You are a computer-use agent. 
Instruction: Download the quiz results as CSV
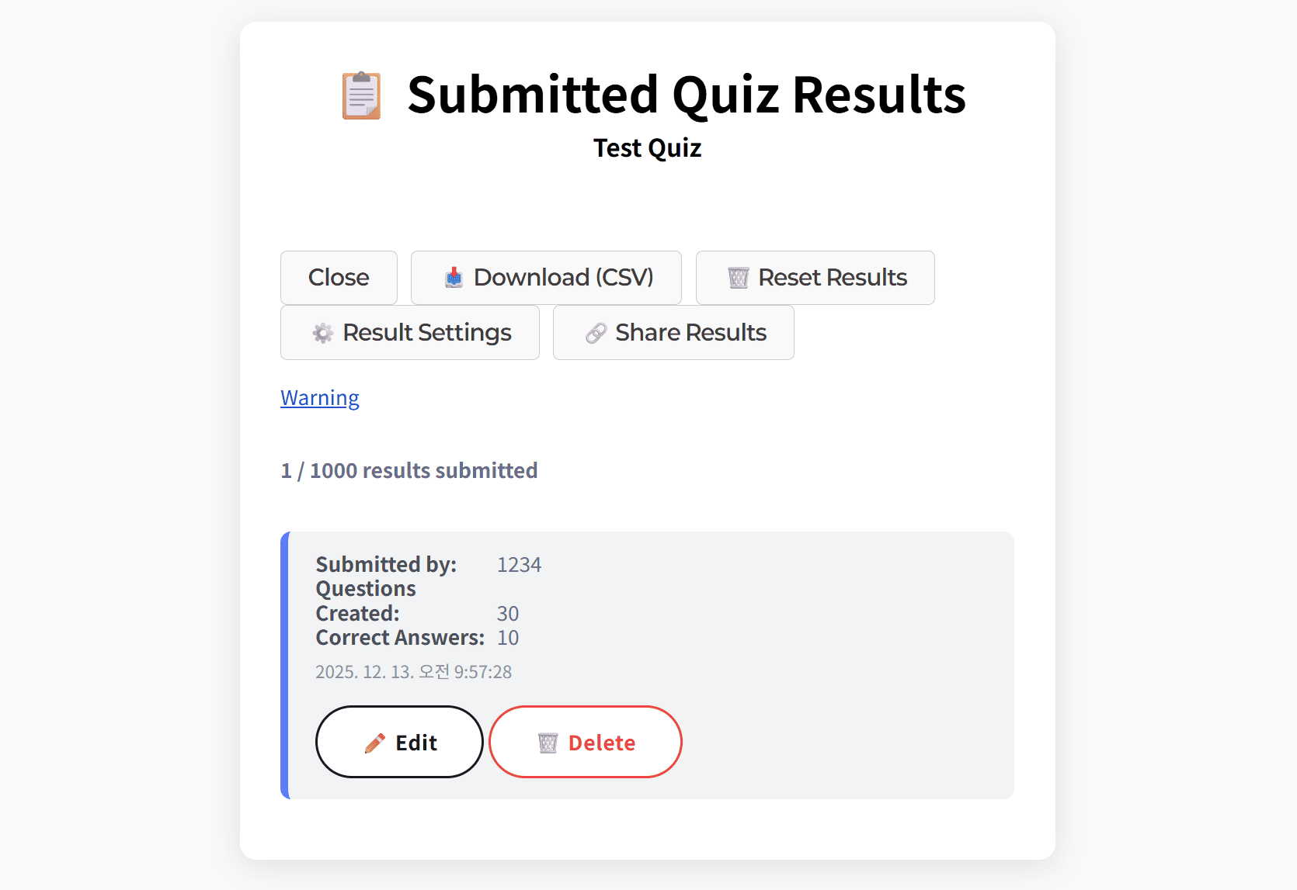coord(546,277)
